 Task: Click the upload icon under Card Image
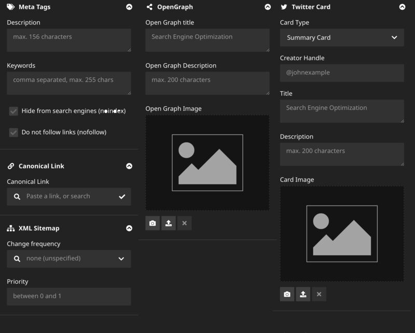(303, 294)
